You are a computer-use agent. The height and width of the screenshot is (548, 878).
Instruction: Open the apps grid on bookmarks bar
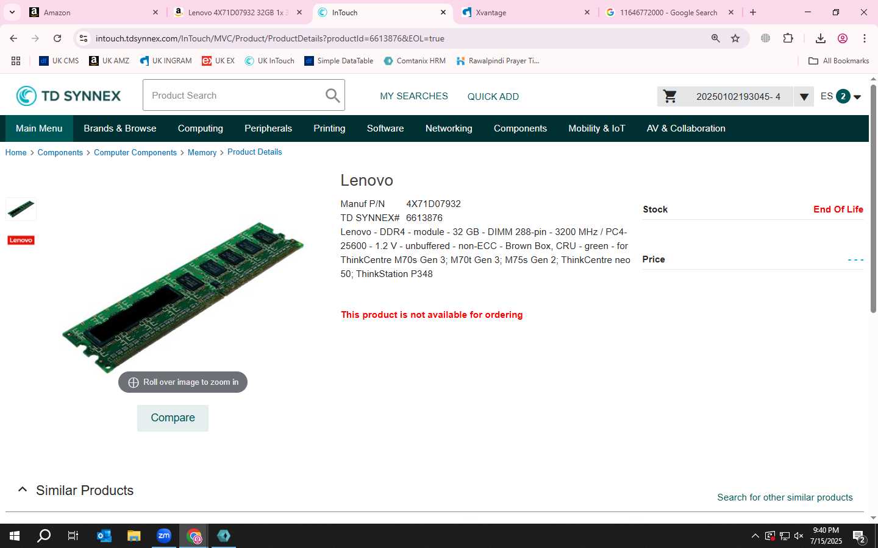click(x=16, y=61)
